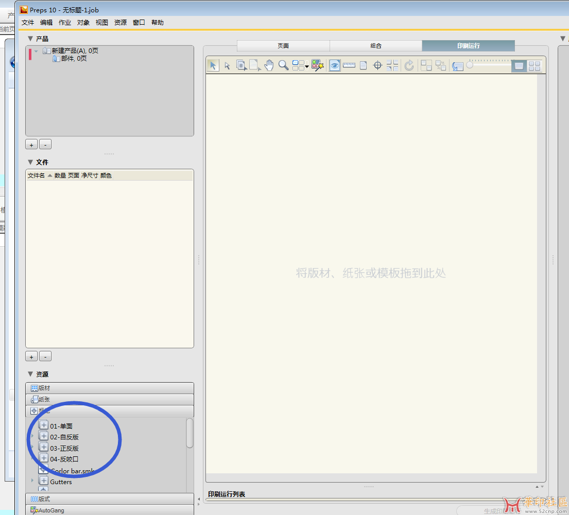The height and width of the screenshot is (515, 569).
Task: Open the 对象 menu
Action: (x=83, y=23)
